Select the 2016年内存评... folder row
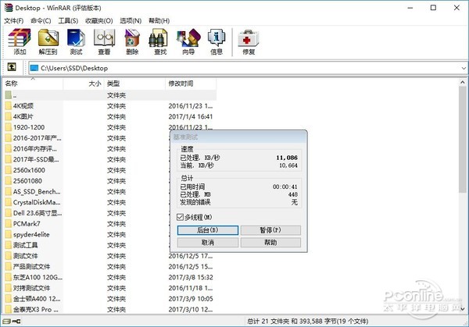 click(109, 149)
